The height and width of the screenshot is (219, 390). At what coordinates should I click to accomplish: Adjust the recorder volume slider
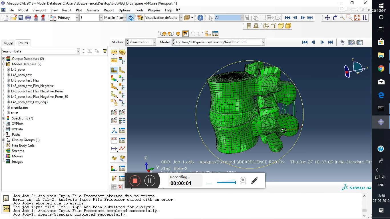pos(226,182)
